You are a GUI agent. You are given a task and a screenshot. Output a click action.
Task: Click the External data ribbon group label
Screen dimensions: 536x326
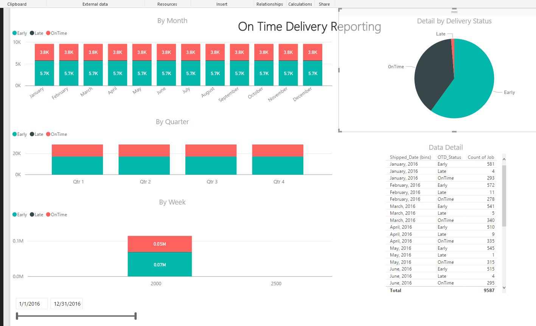pos(95,4)
